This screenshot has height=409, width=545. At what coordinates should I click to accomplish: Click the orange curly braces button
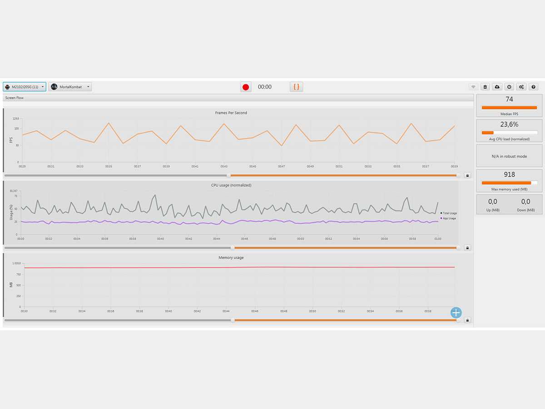[x=296, y=87]
